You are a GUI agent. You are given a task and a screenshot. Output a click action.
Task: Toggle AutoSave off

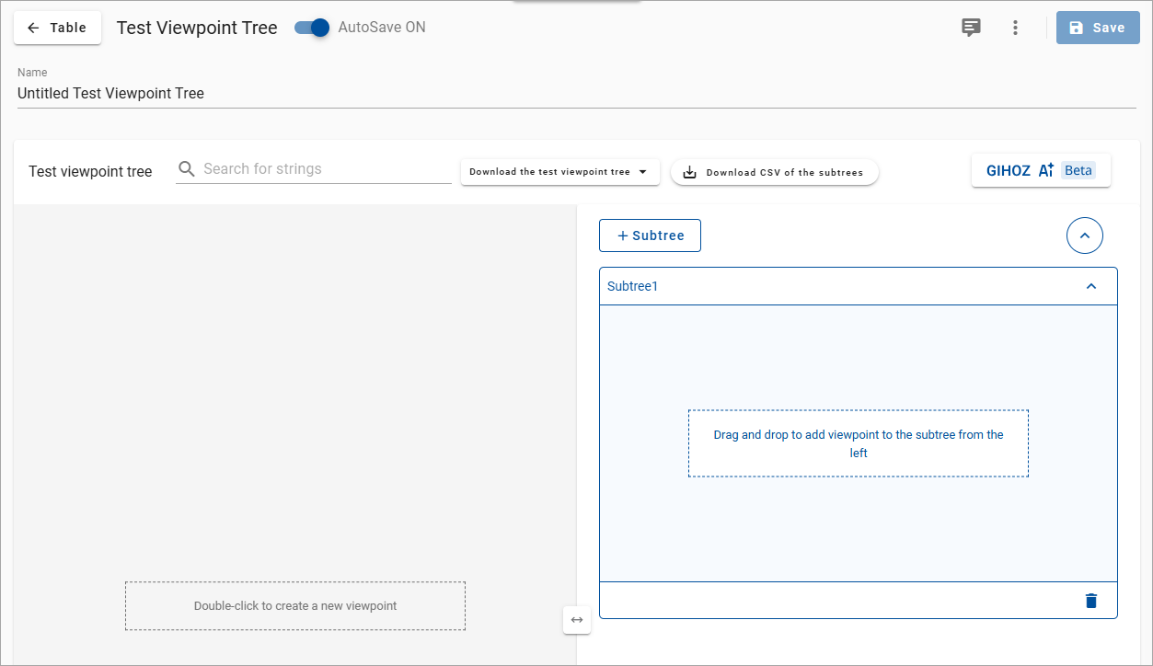click(311, 28)
